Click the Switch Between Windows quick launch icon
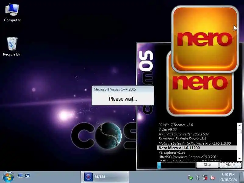Viewport: 244px width, 183px height. (x=27, y=176)
